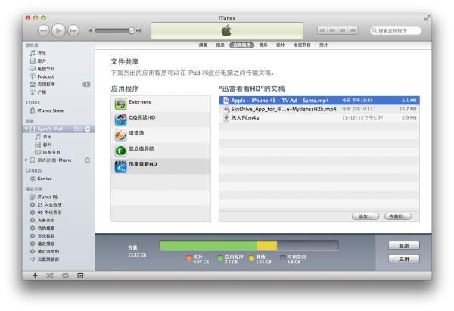Select 道道通 in the apps list
Image resolution: width=454 pixels, height=311 pixels.
click(x=160, y=135)
